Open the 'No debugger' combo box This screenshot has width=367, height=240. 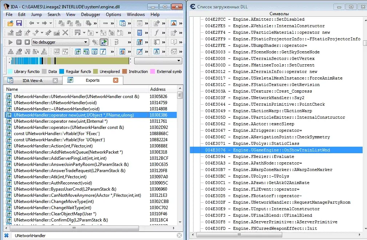click(x=60, y=42)
